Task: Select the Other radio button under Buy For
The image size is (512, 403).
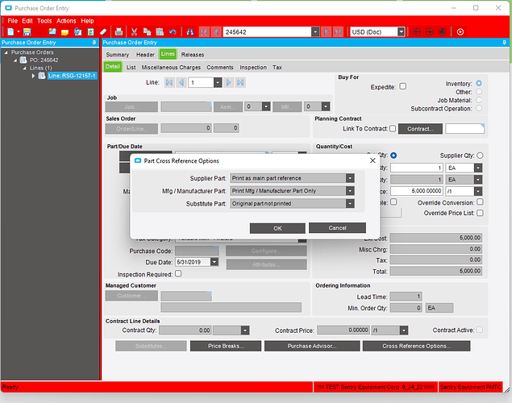Action: pos(479,92)
